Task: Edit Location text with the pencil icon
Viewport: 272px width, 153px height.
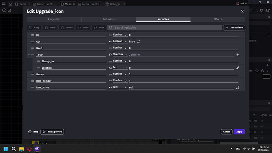Action: point(238,68)
